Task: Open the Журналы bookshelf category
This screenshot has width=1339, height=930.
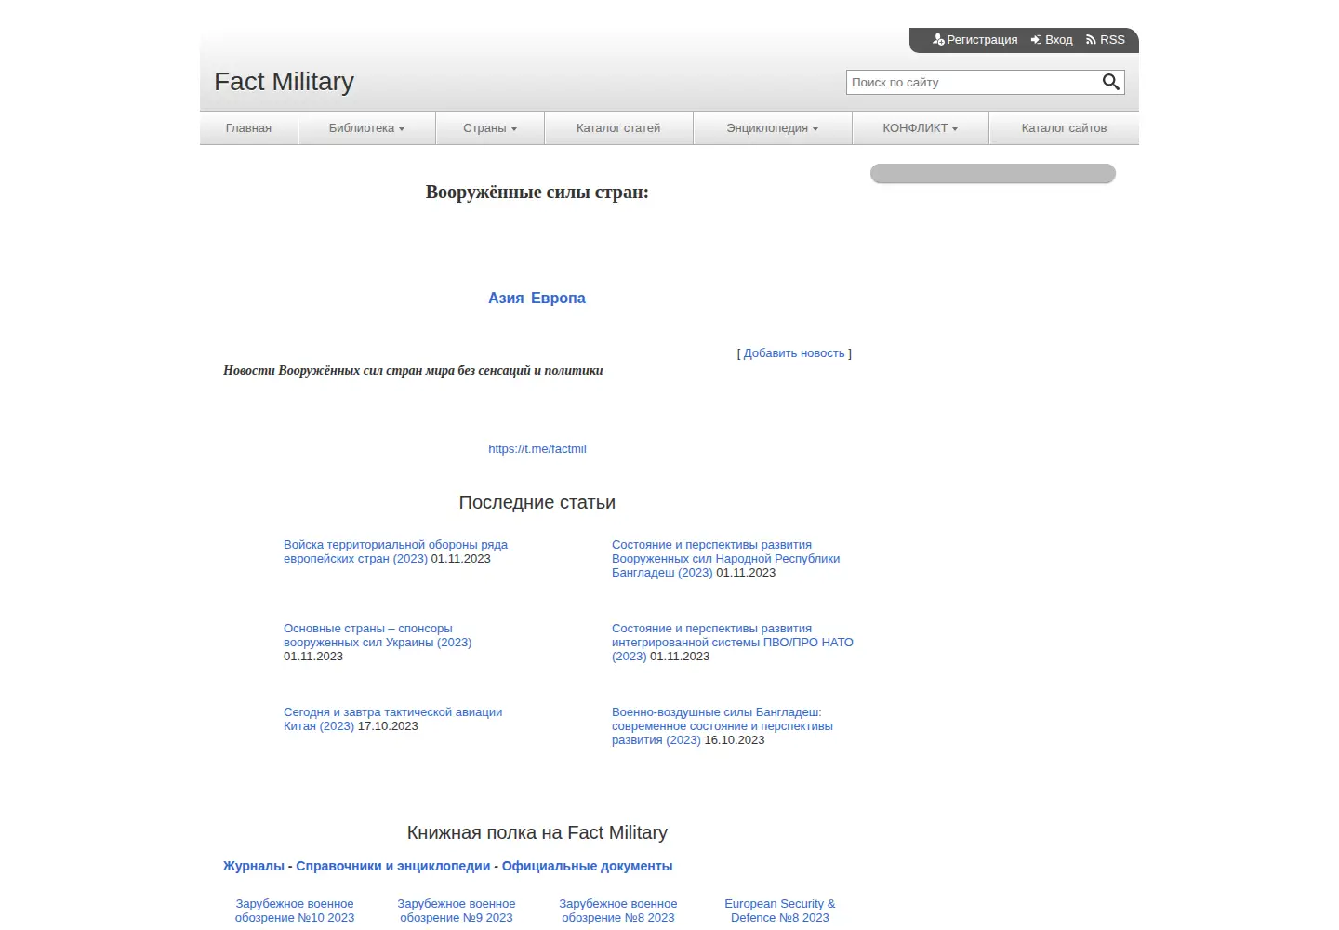Action: pos(254,866)
